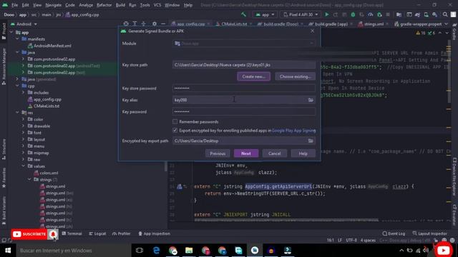Image resolution: width=458 pixels, height=257 pixels.
Task: Run the app with green play button
Action: [327, 14]
